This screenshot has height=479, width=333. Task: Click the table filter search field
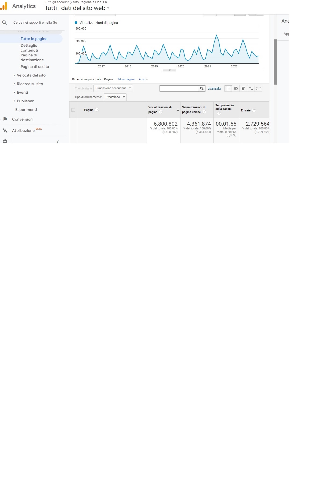click(x=179, y=89)
